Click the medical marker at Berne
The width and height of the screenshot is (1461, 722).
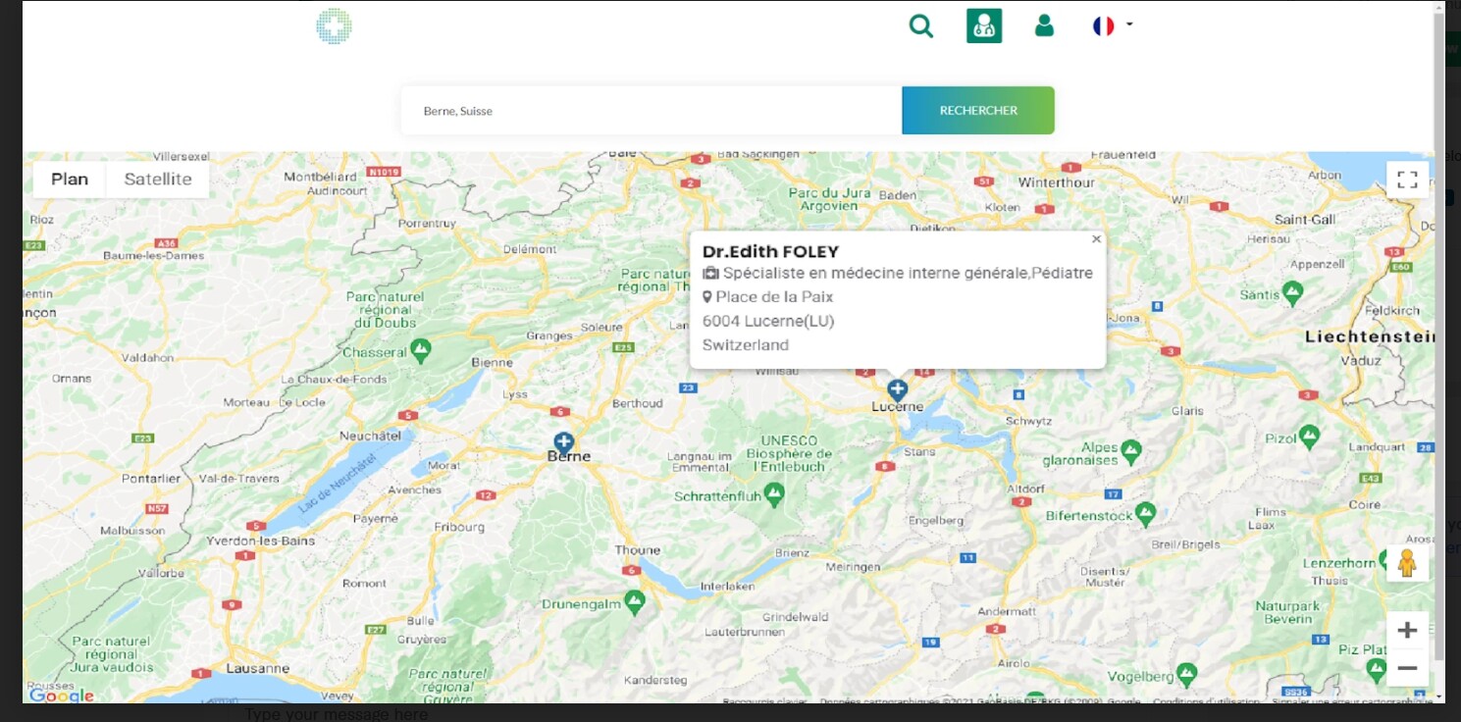[x=563, y=442]
